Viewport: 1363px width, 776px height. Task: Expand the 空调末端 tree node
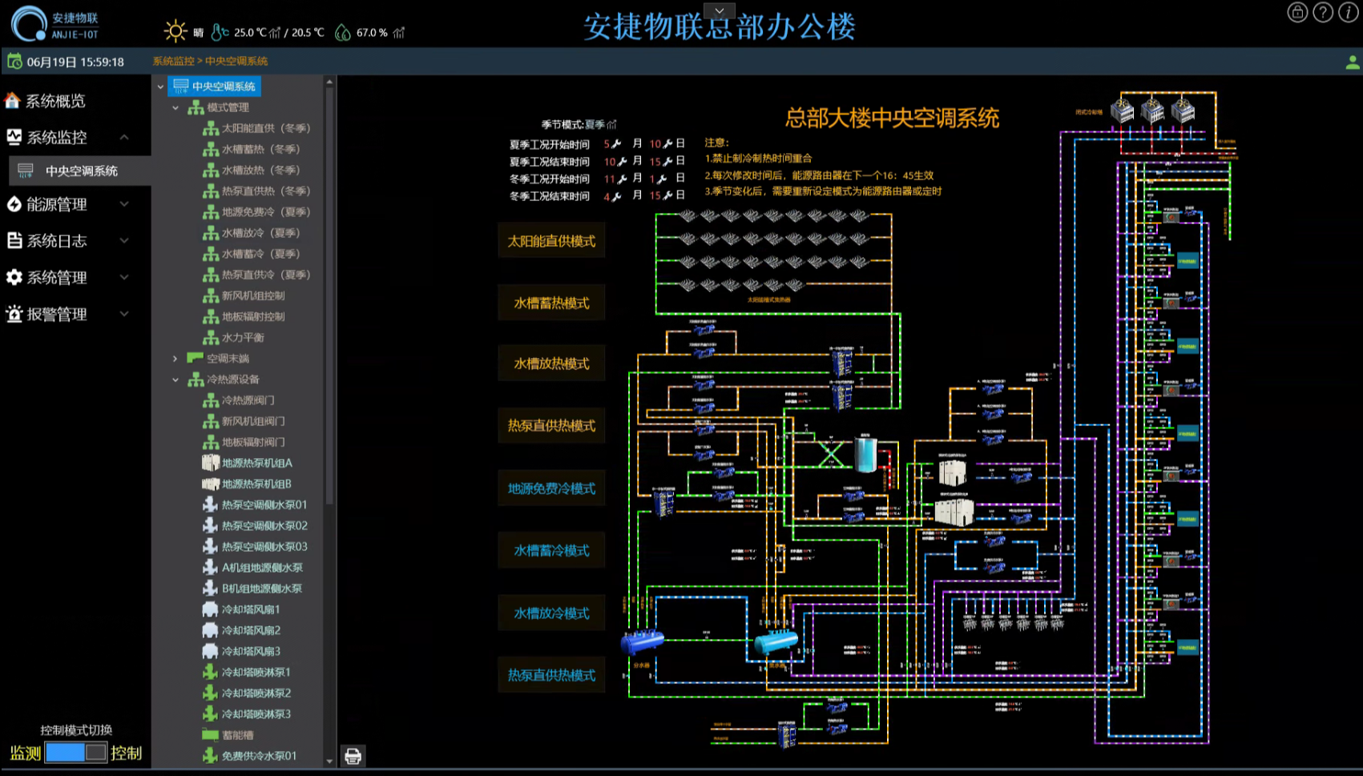[175, 359]
